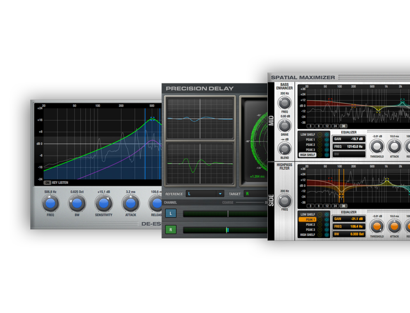410x313 pixels.
Task: Click the De-Esser Attack knob
Action: (130, 203)
